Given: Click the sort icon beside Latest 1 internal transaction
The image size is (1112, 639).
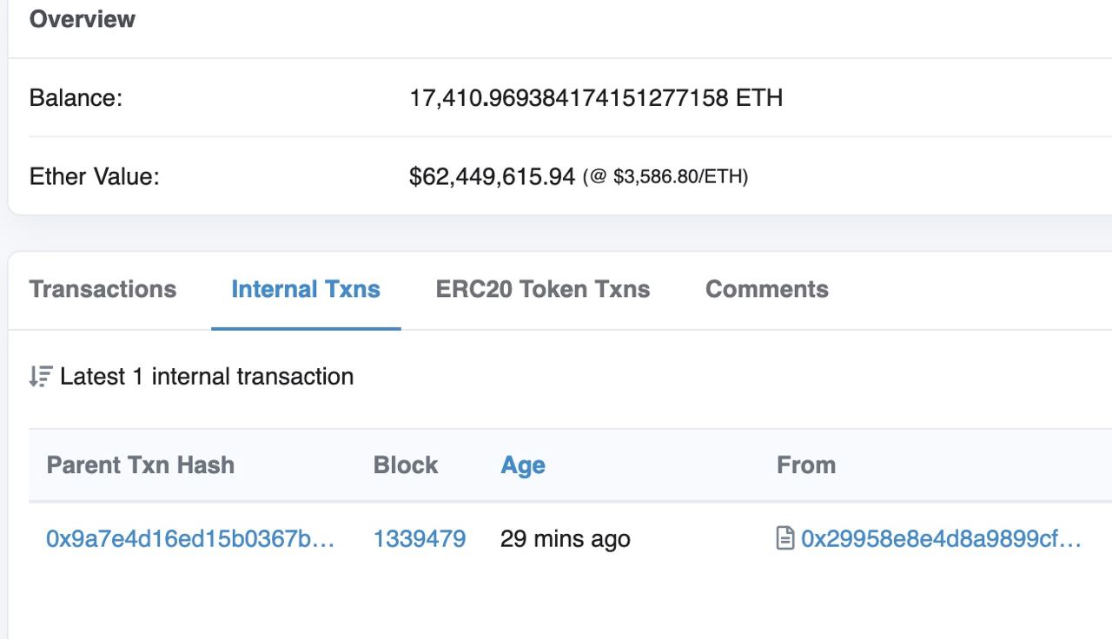Looking at the screenshot, I should [41, 377].
